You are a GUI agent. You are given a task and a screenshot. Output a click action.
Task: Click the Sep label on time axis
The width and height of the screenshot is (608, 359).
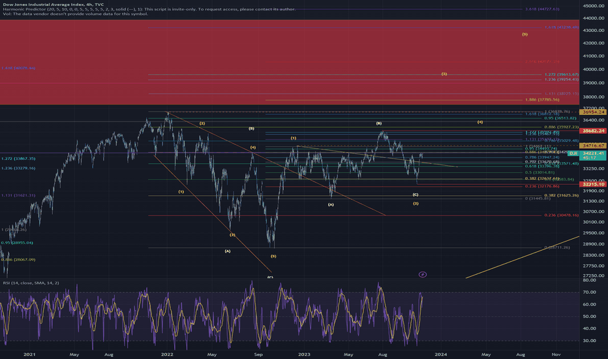tap(258, 354)
